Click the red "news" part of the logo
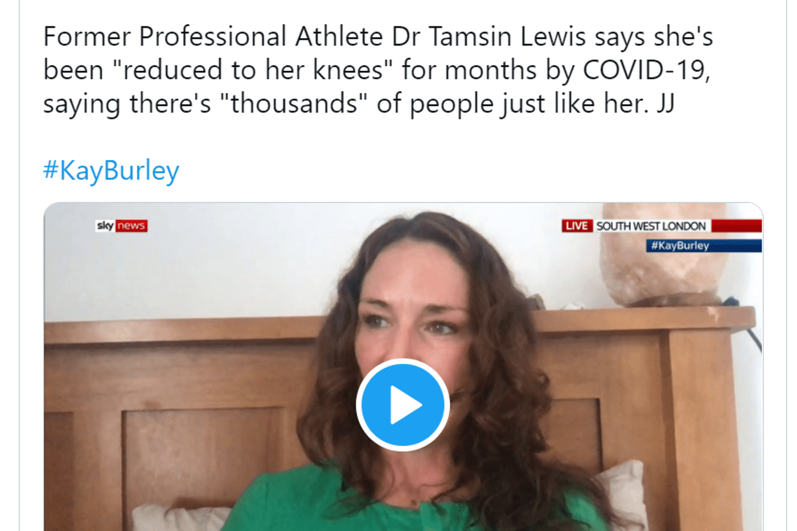The width and height of the screenshot is (797, 531). pyautogui.click(x=131, y=226)
